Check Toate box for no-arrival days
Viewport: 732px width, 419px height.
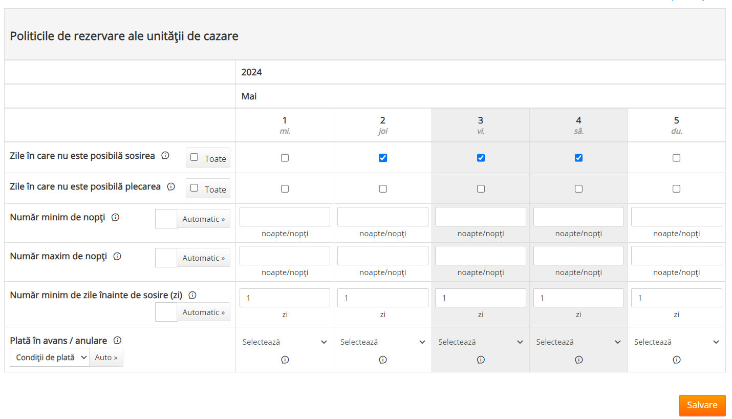click(x=194, y=157)
